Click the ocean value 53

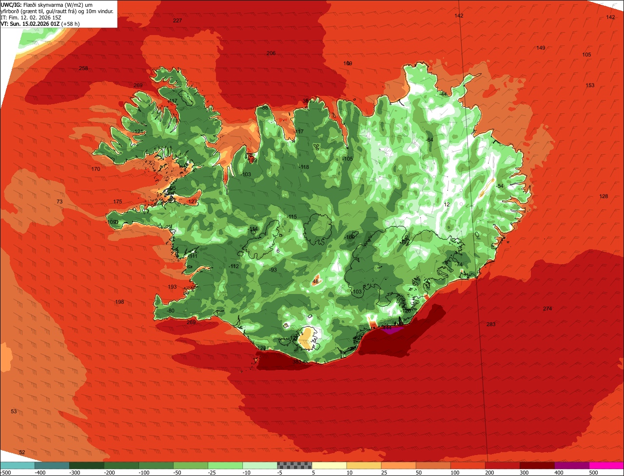point(14,411)
